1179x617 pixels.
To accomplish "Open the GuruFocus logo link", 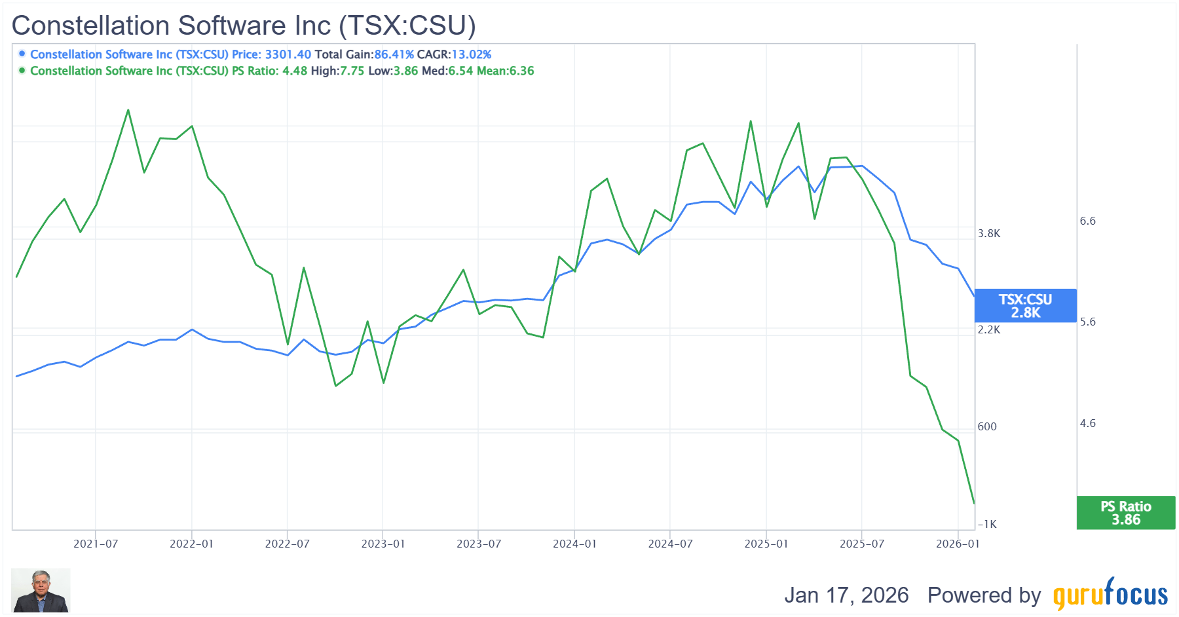I will 1110,594.
